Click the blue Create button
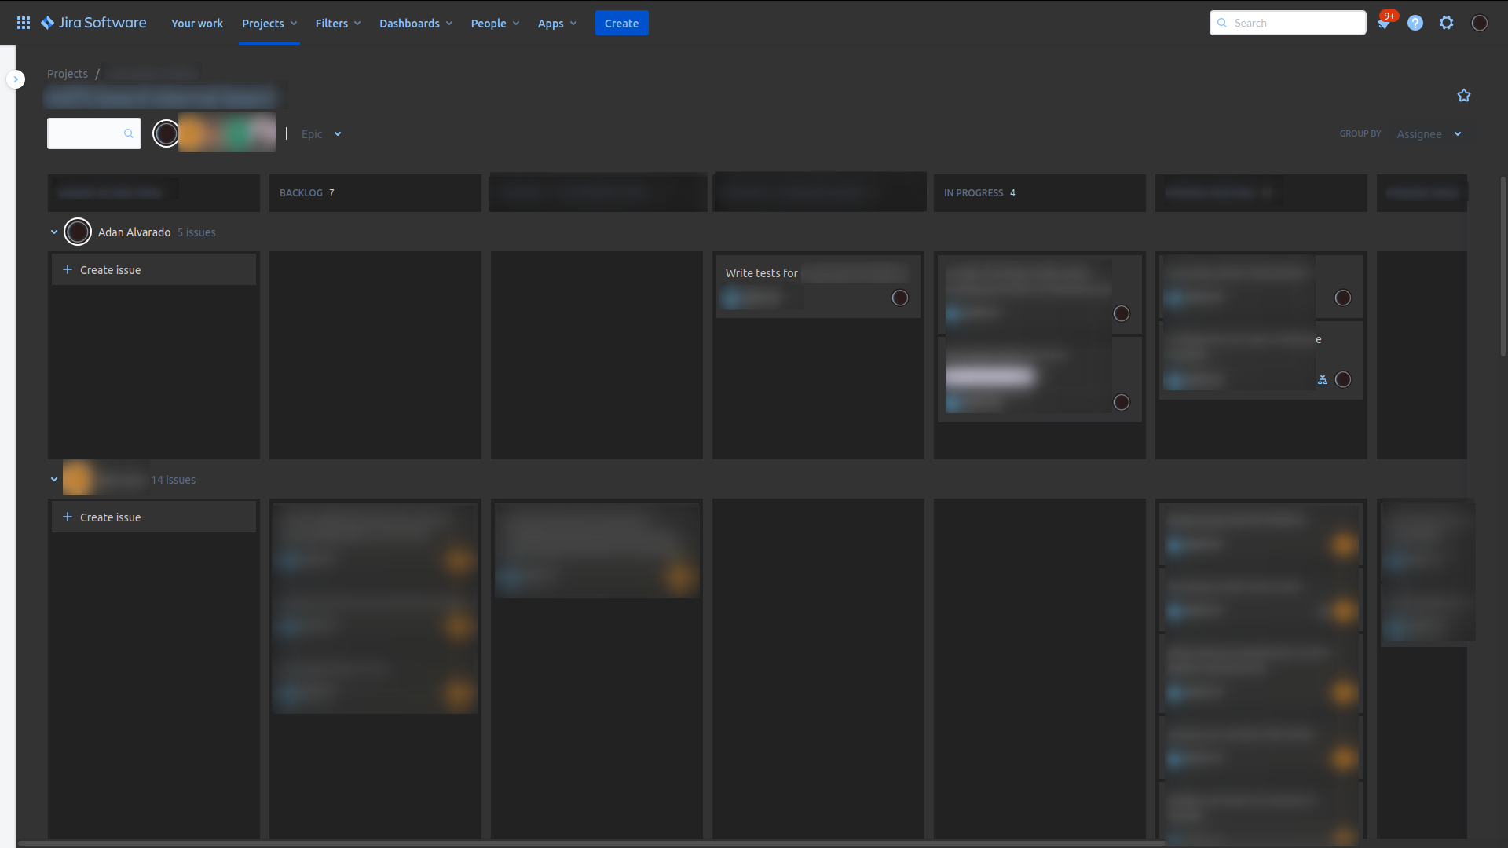Viewport: 1508px width, 848px height. pyautogui.click(x=621, y=24)
